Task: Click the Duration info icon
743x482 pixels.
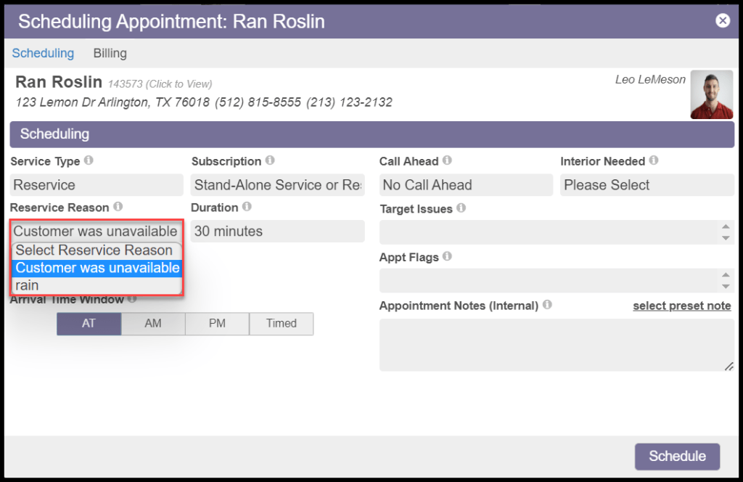Action: (x=247, y=207)
